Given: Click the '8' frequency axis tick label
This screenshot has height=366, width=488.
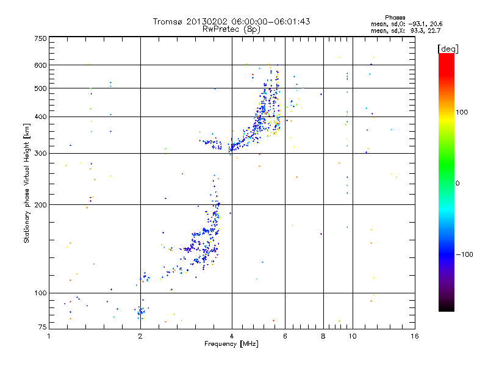Looking at the screenshot, I should tap(323, 336).
